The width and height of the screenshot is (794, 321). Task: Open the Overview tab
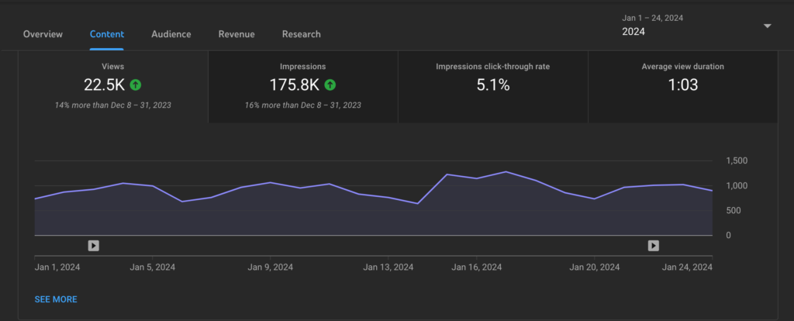43,34
